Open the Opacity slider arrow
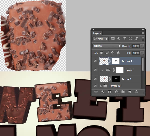This screenshot has height=136, width=150. (x=142, y=46)
